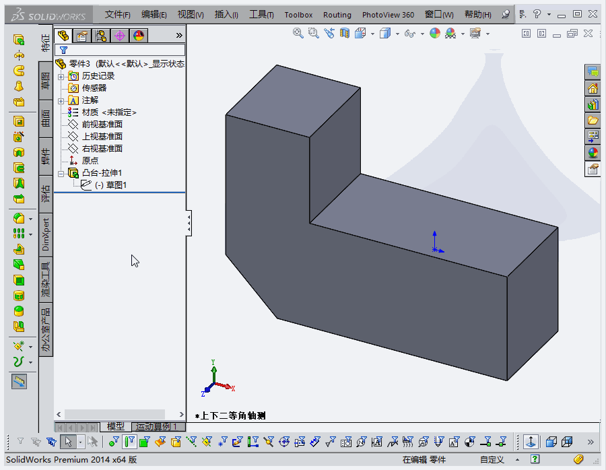The image size is (606, 470).
Task: Click the View Settings monitor icon
Action: point(475,34)
